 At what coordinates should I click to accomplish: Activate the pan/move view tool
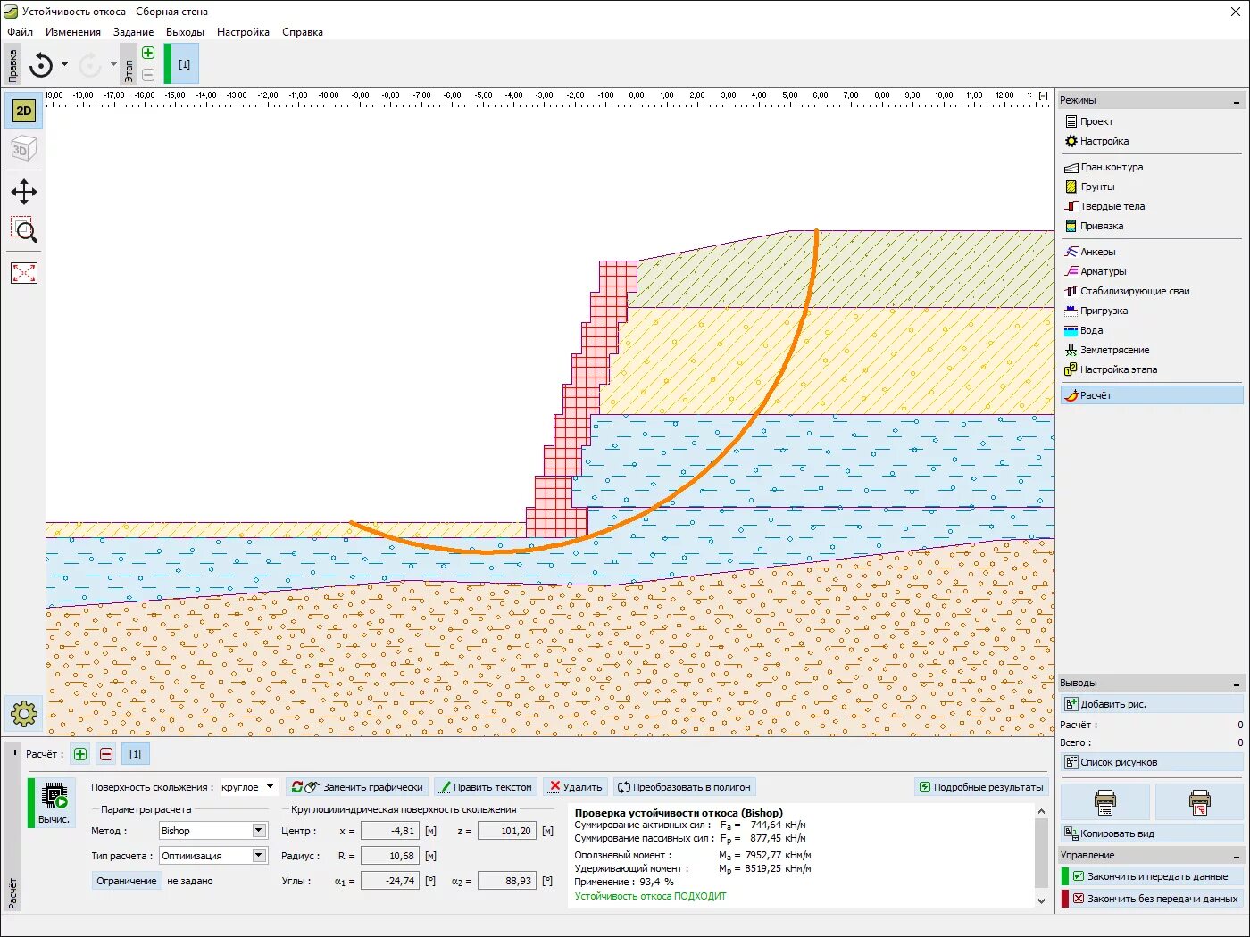[24, 192]
